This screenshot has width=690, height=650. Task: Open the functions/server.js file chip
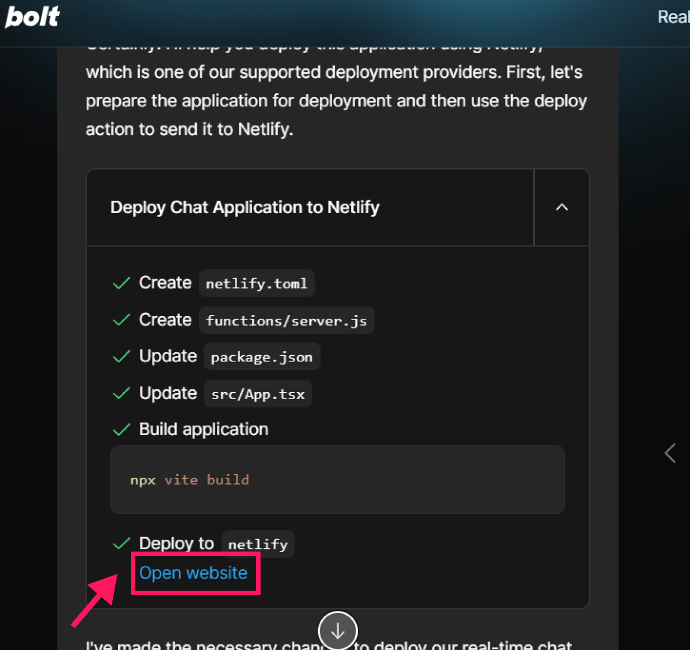286,321
